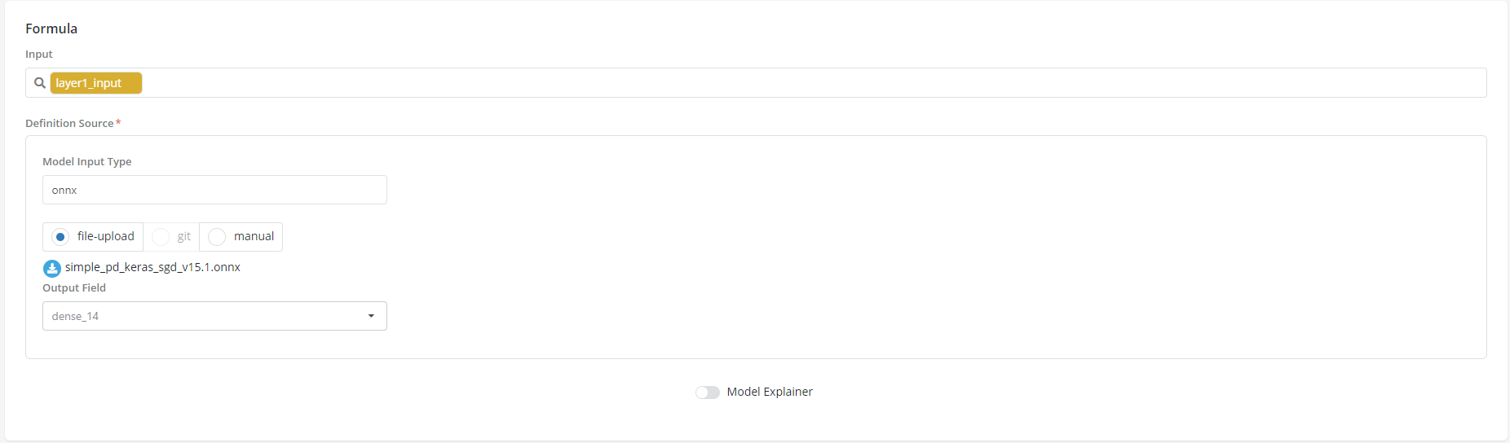Select the layer1_input tag
Image resolution: width=1510 pixels, height=443 pixels.
pyautogui.click(x=95, y=83)
